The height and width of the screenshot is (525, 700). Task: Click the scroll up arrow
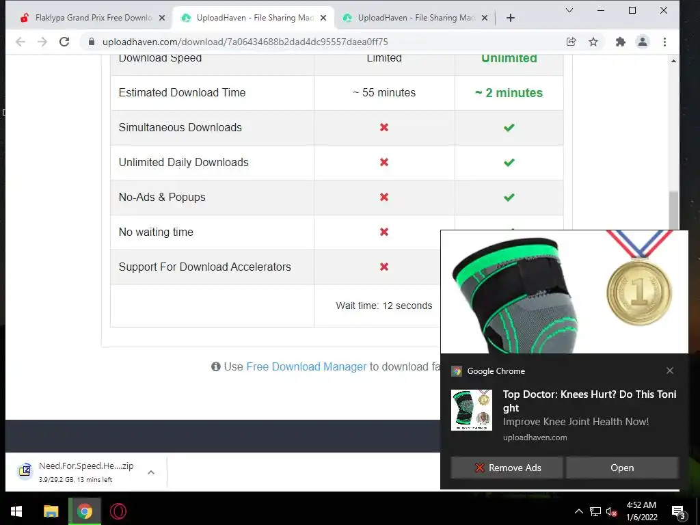tap(673, 61)
